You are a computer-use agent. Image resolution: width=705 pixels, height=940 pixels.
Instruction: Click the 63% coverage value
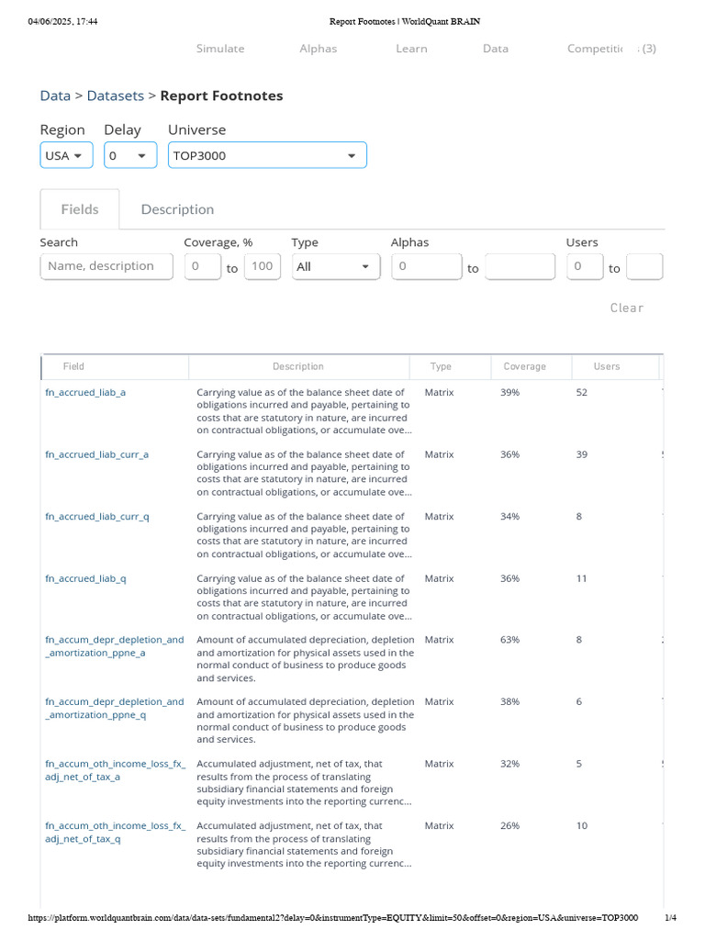click(x=510, y=640)
